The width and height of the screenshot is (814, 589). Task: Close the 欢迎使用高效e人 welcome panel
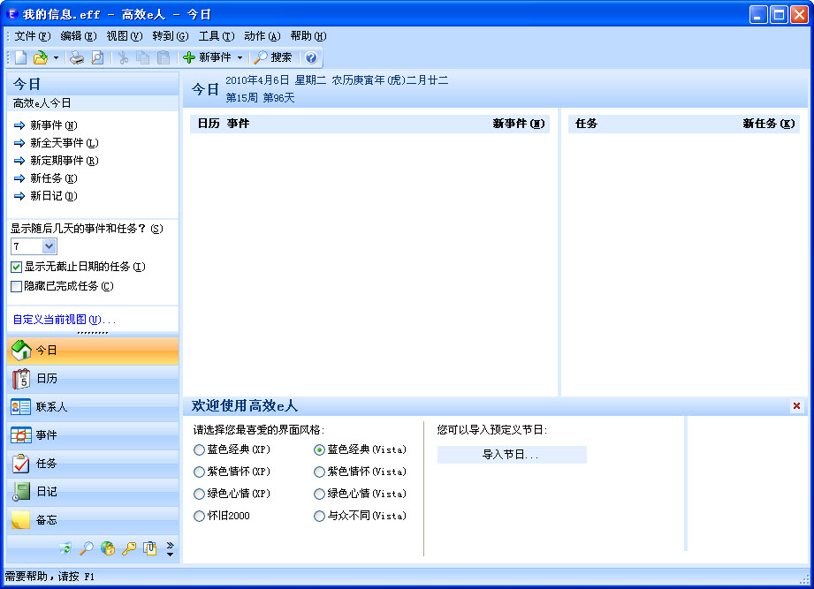(796, 406)
